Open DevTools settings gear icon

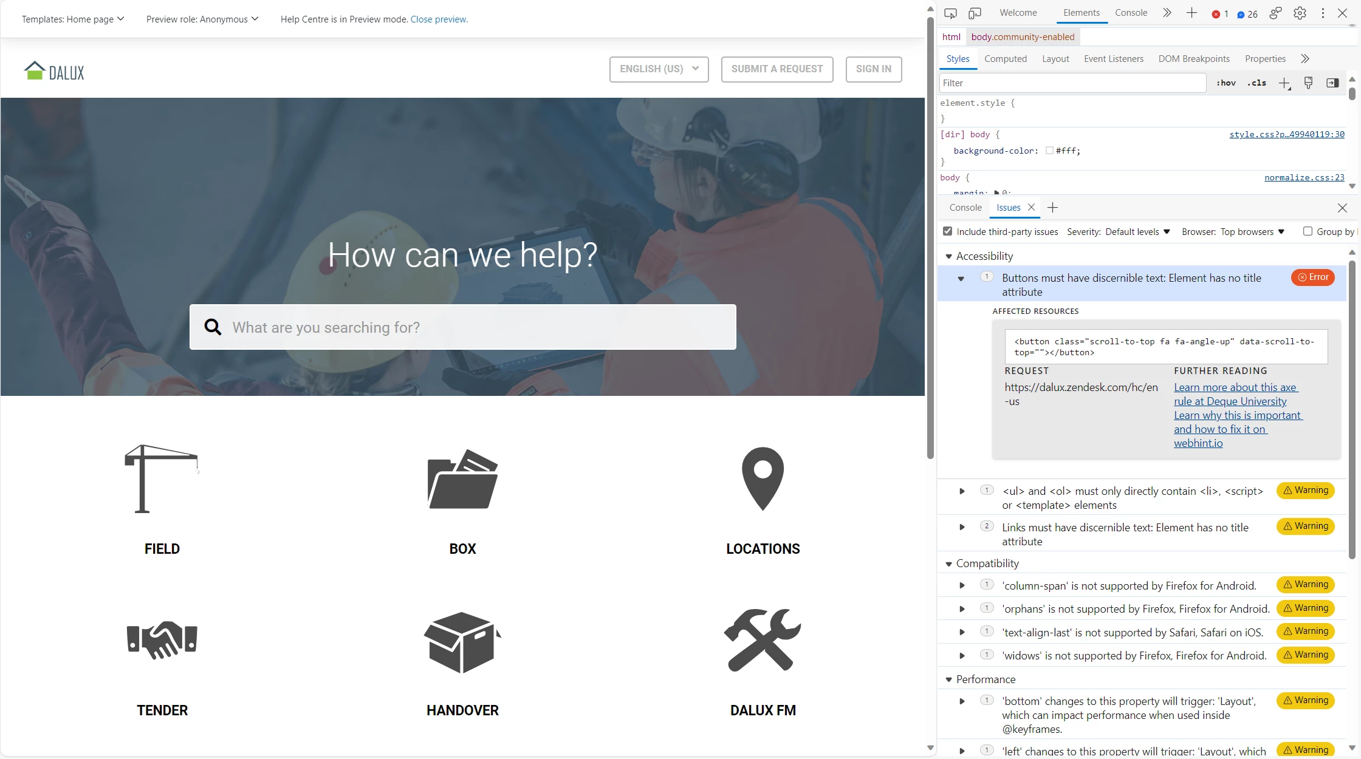click(1300, 13)
